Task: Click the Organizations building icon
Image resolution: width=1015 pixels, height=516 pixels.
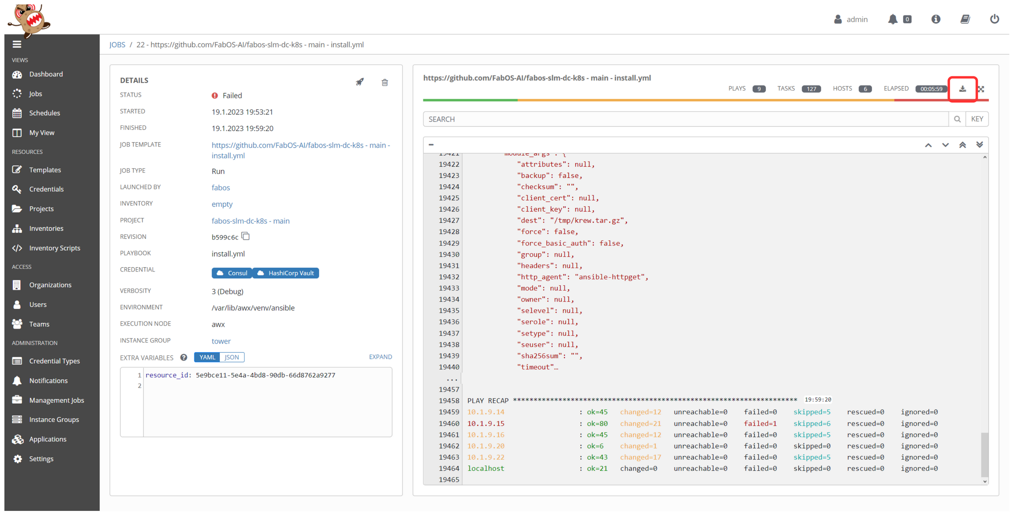Action: click(17, 285)
